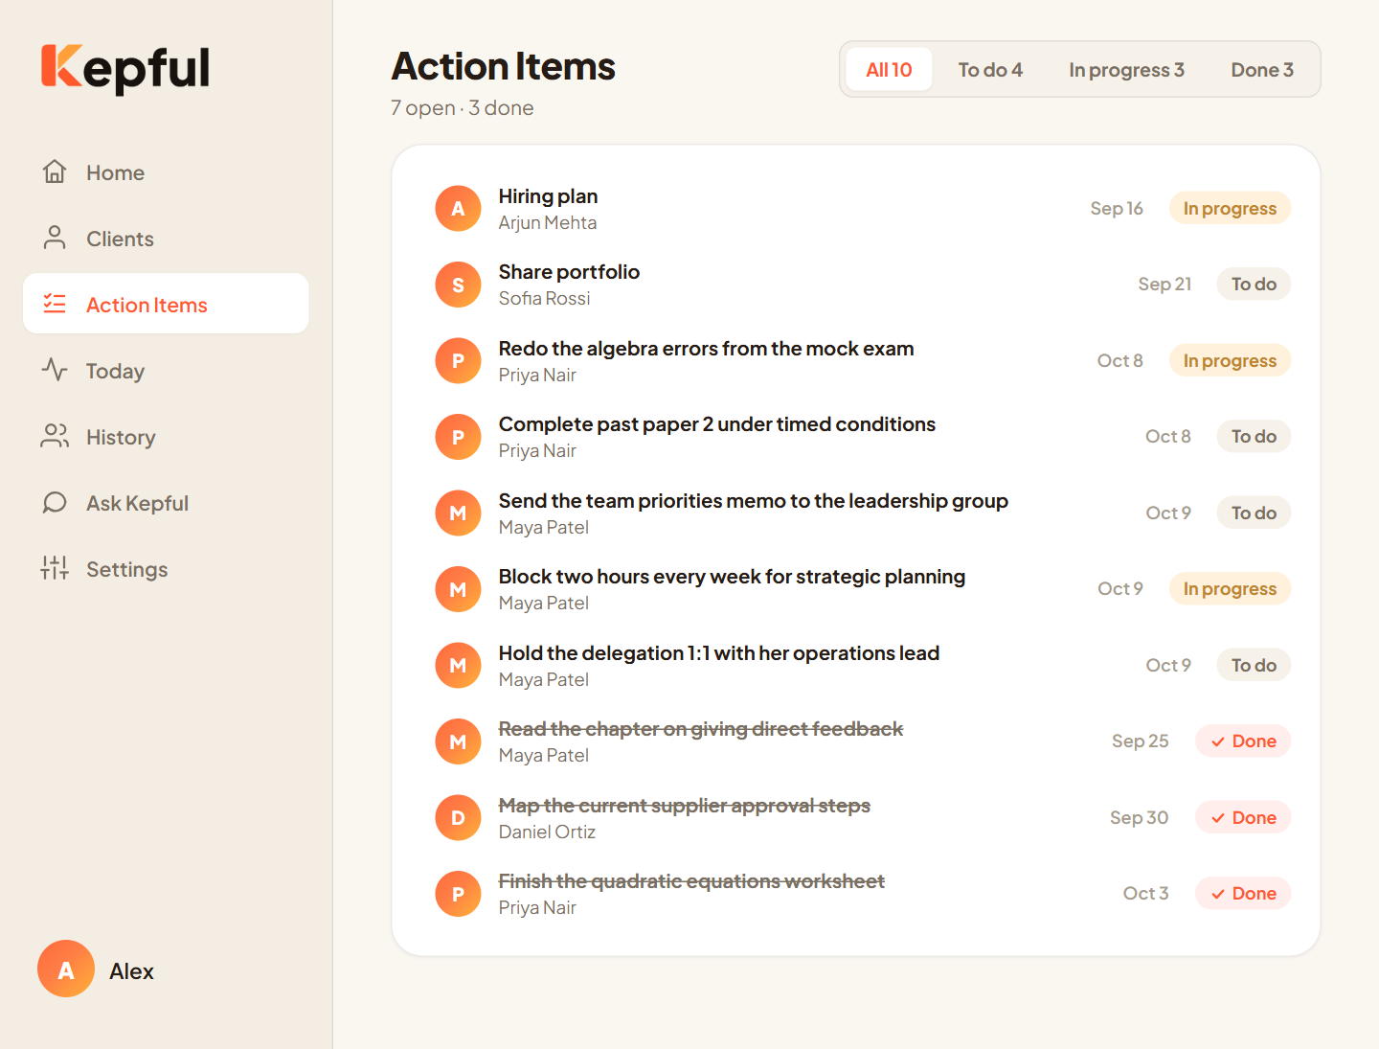
Task: Show the All 10 tab
Action: pyautogui.click(x=889, y=70)
